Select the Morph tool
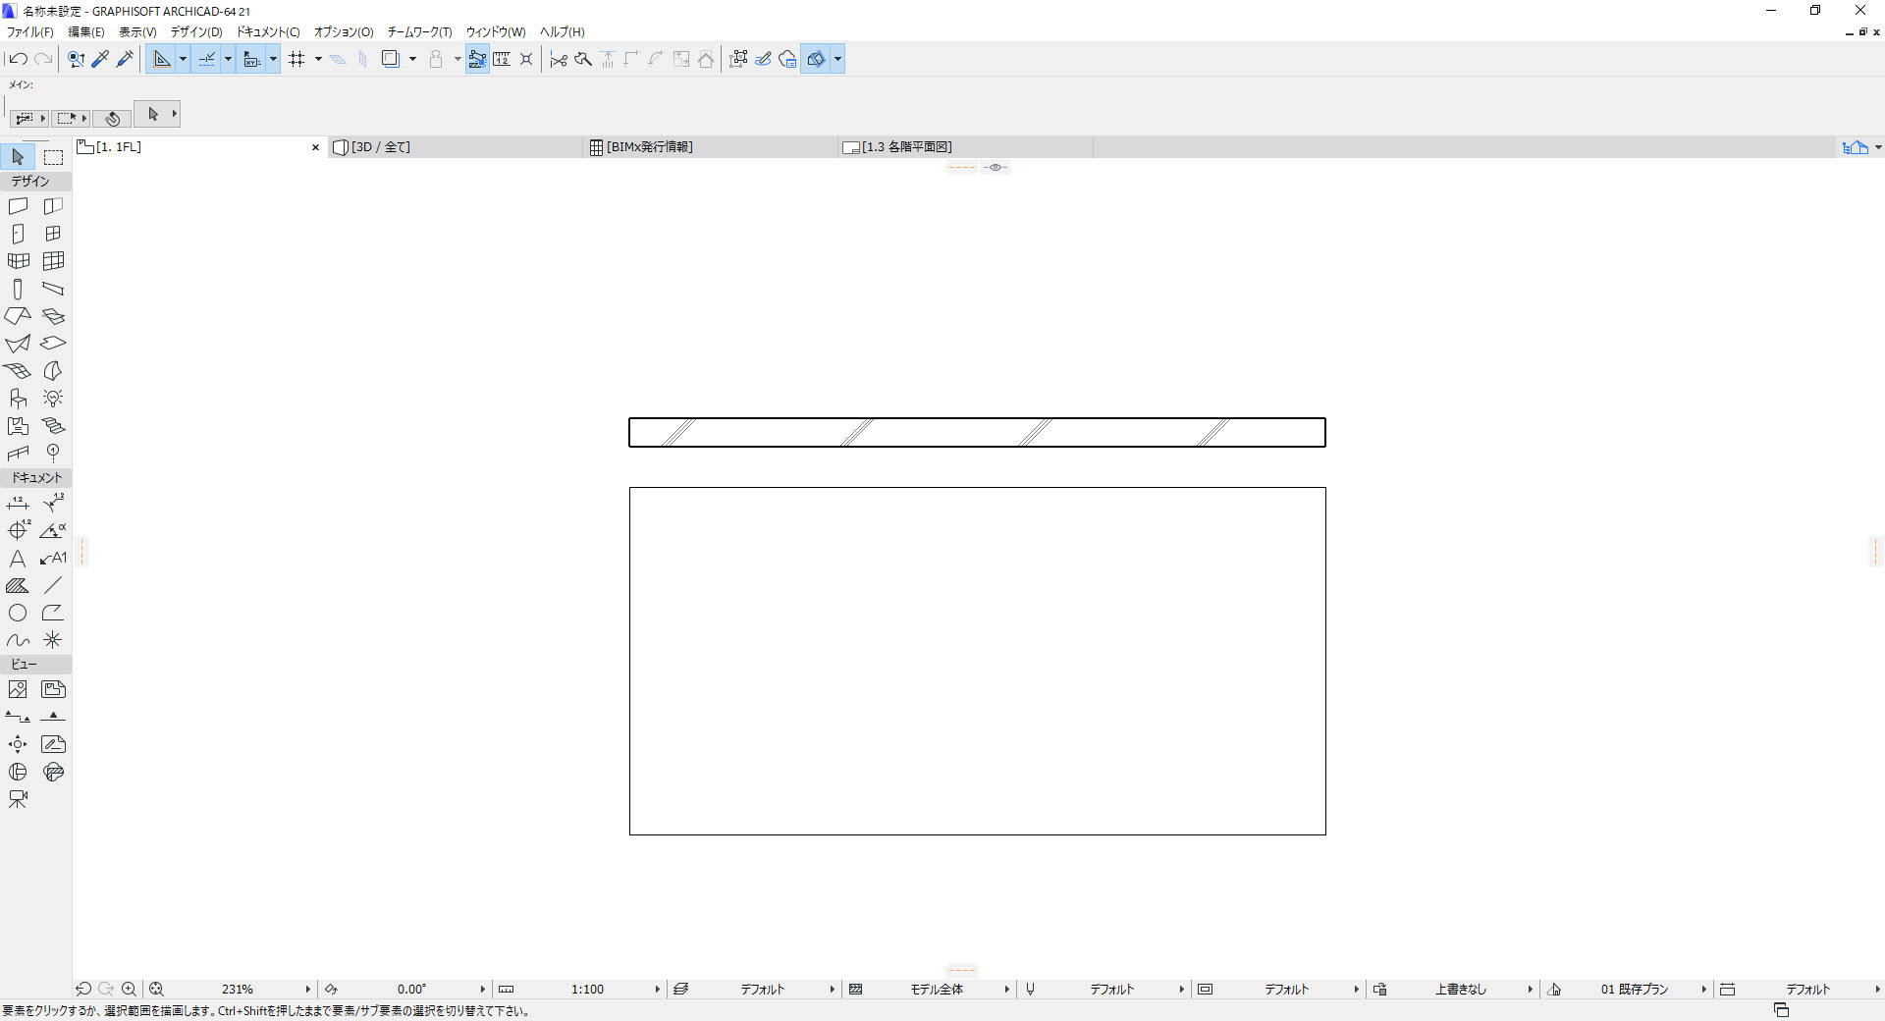This screenshot has height=1021, width=1885. click(53, 371)
